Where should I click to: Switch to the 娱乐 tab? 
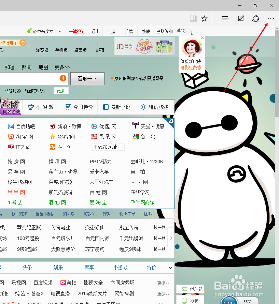(x=58, y=268)
